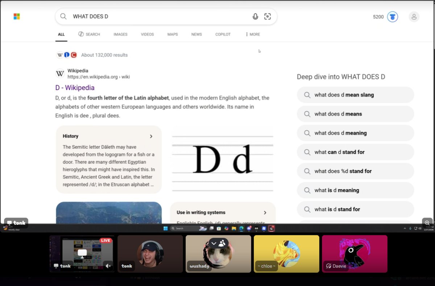Open the Rewards medal badge icon

click(393, 17)
